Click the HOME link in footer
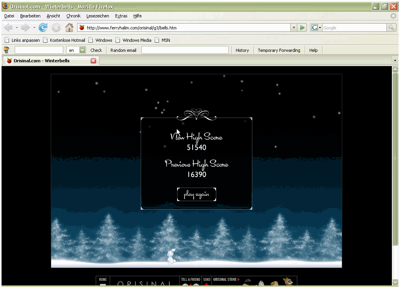Image resolution: width=400 pixels, height=287 pixels. pyautogui.click(x=103, y=279)
